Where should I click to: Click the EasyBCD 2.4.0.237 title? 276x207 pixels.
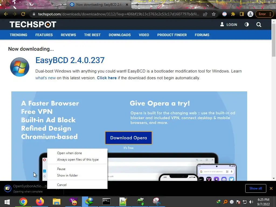tap(70, 60)
